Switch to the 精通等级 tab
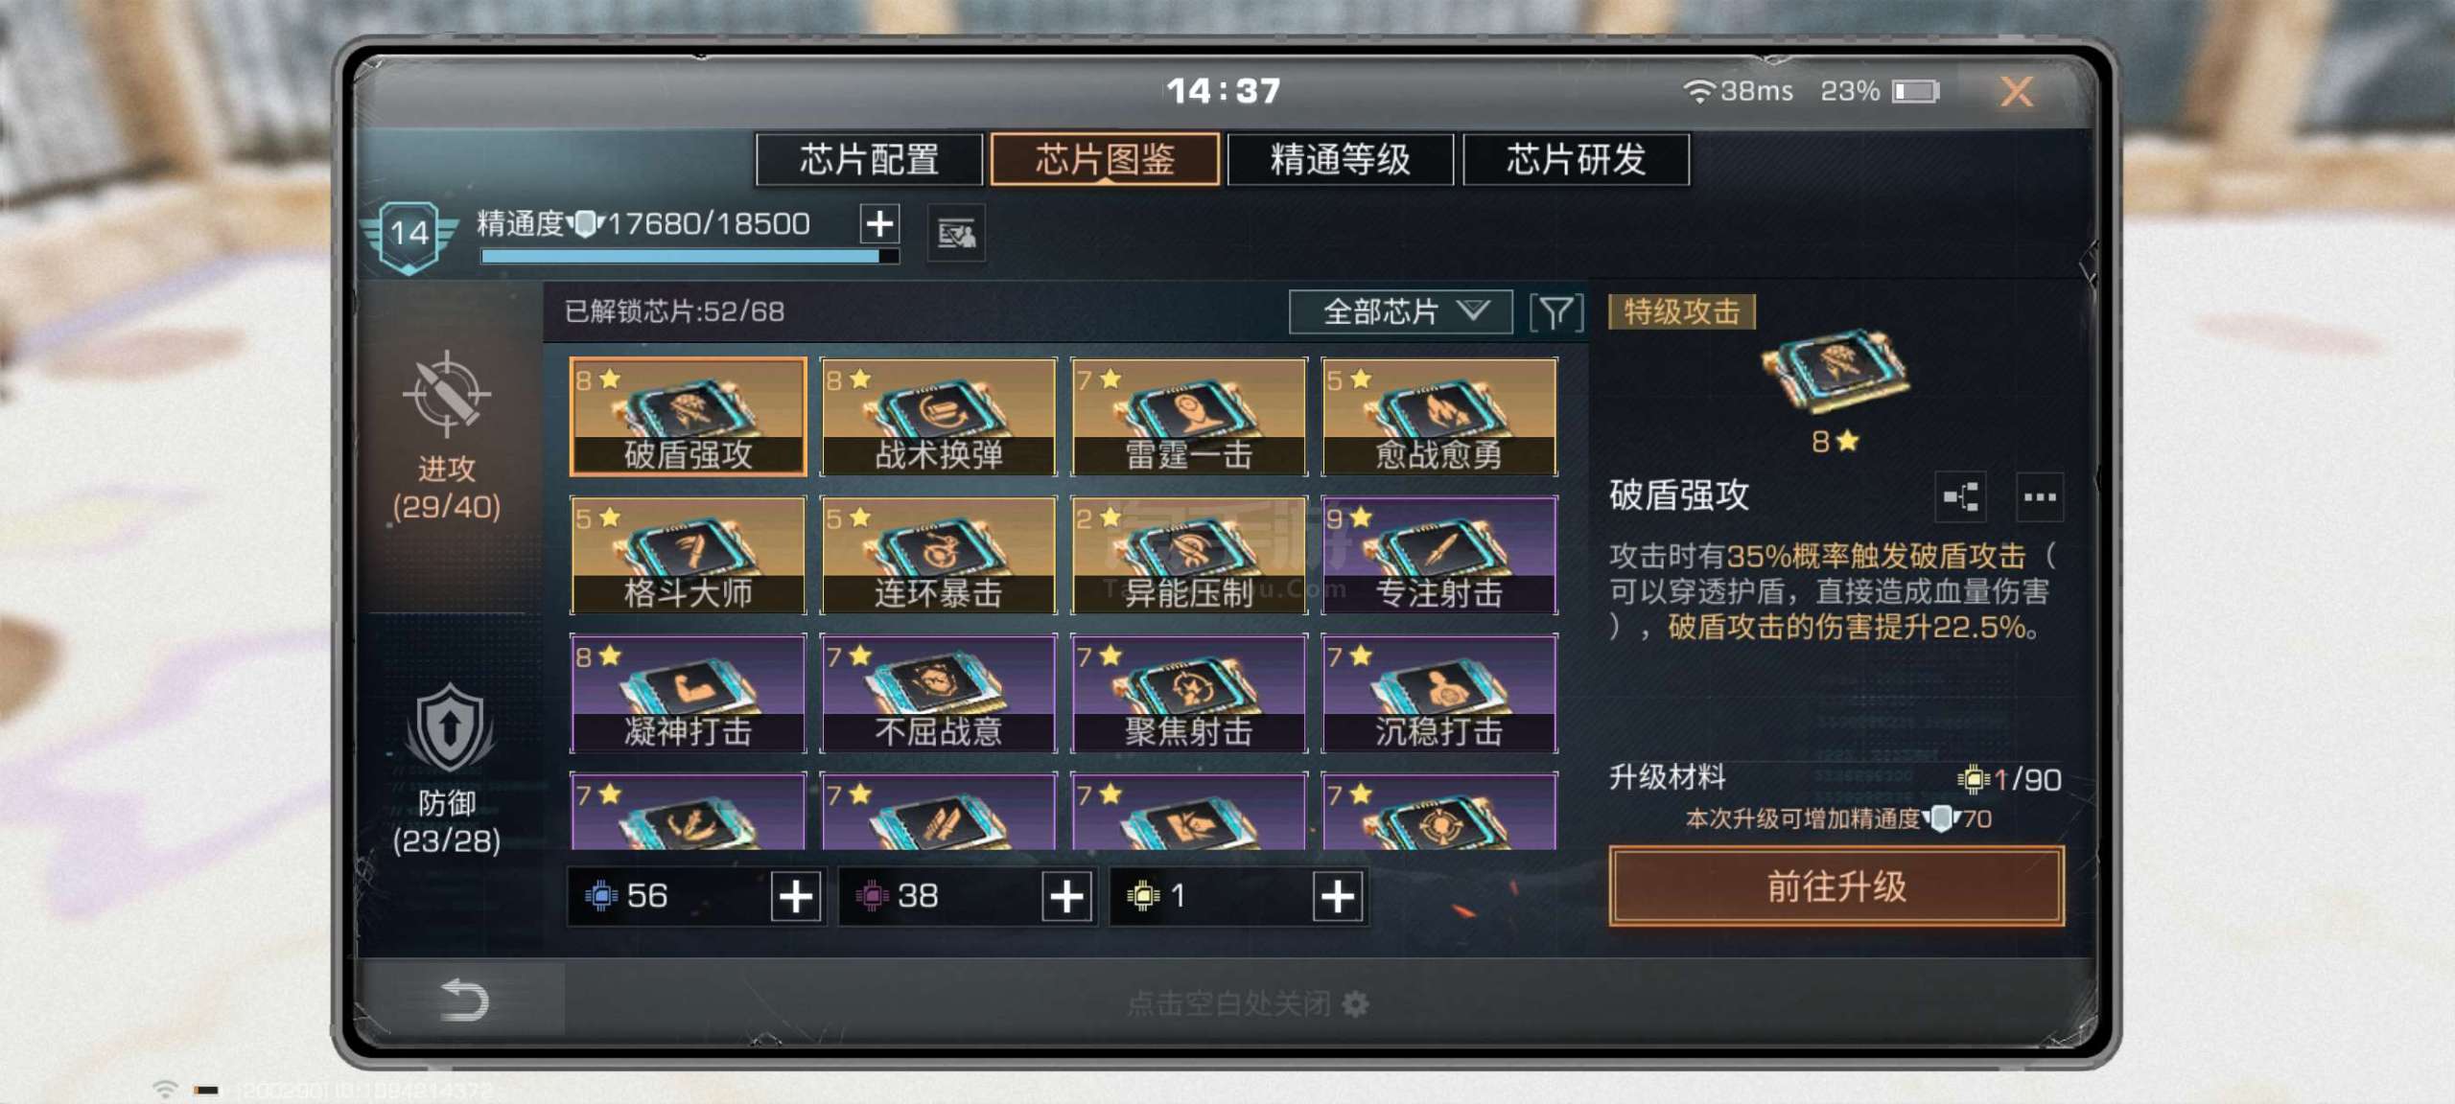Screen dimensions: 2455x1104 coord(1341,159)
